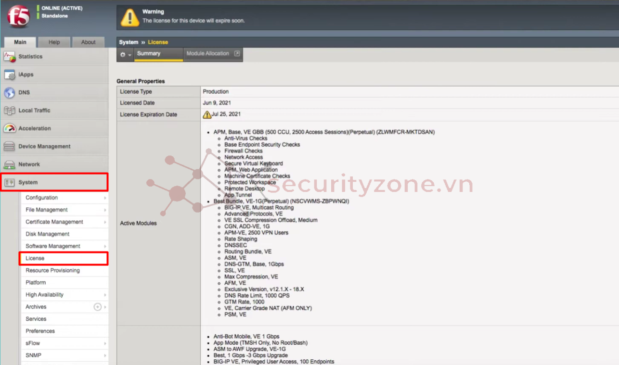Expand the High Availability submenu arrow
This screenshot has width=619, height=365.
click(105, 295)
